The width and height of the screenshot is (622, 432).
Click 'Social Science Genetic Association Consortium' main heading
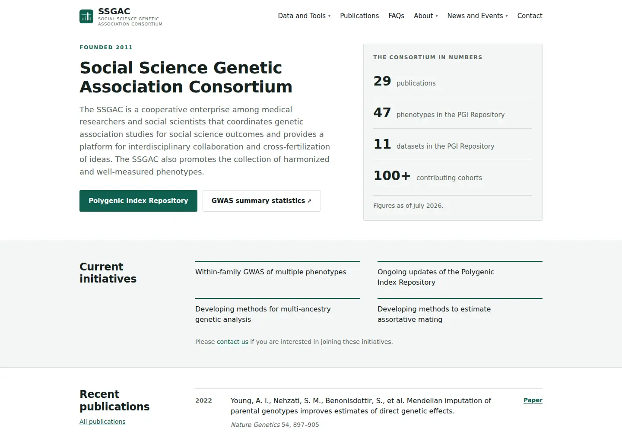coord(186,77)
